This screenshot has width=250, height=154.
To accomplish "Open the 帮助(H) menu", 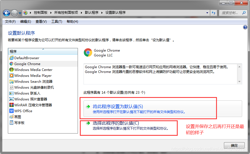I will click(x=72, y=22).
